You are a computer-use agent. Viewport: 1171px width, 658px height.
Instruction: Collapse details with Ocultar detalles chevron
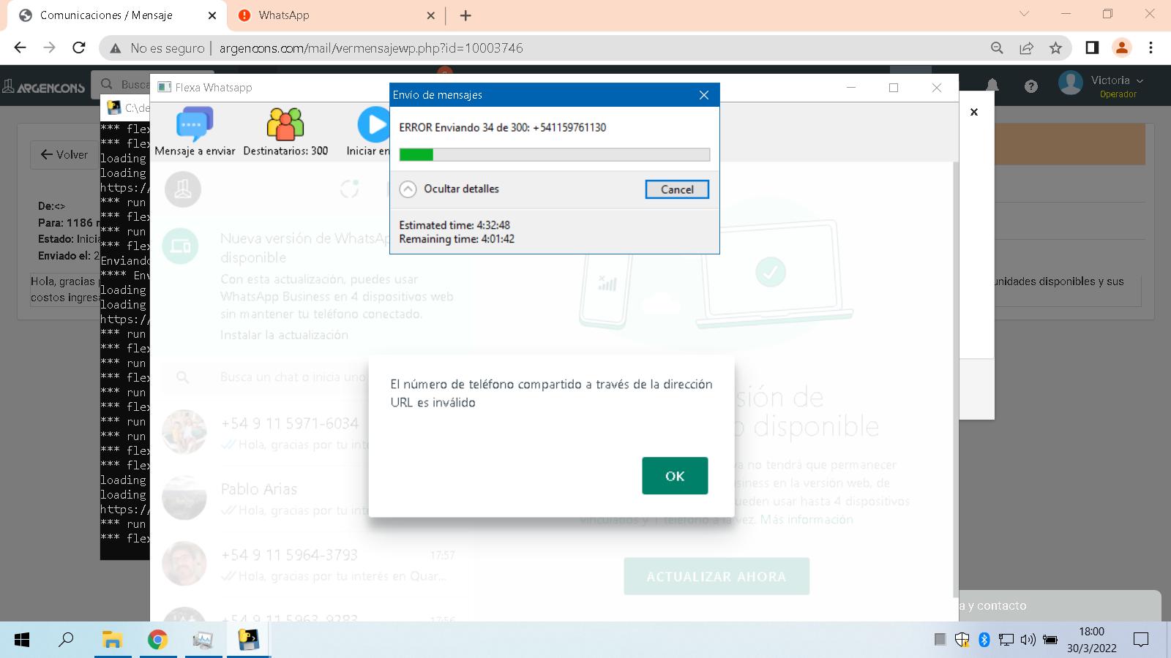click(408, 189)
